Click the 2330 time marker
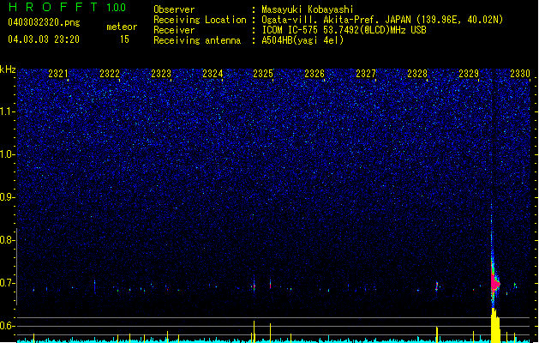The width and height of the screenshot is (539, 343). (520, 74)
